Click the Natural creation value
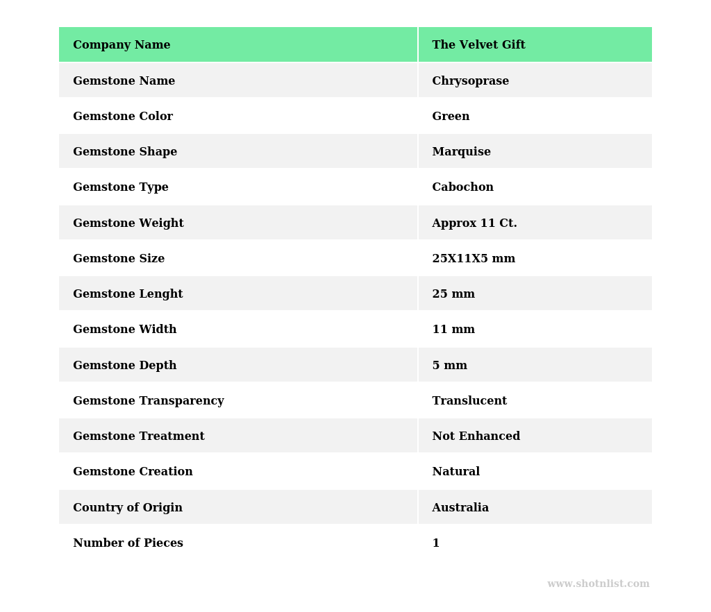The image size is (711, 612). (455, 472)
